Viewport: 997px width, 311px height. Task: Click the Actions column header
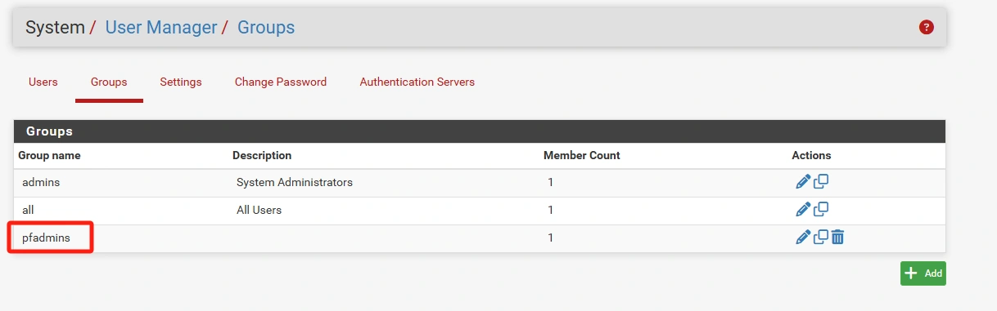pos(811,155)
